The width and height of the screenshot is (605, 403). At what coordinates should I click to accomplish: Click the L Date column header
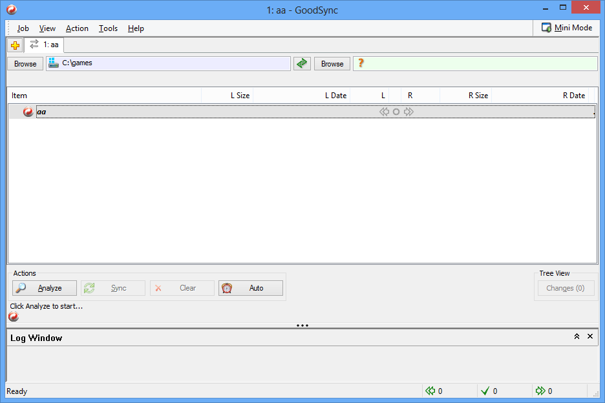pos(301,95)
